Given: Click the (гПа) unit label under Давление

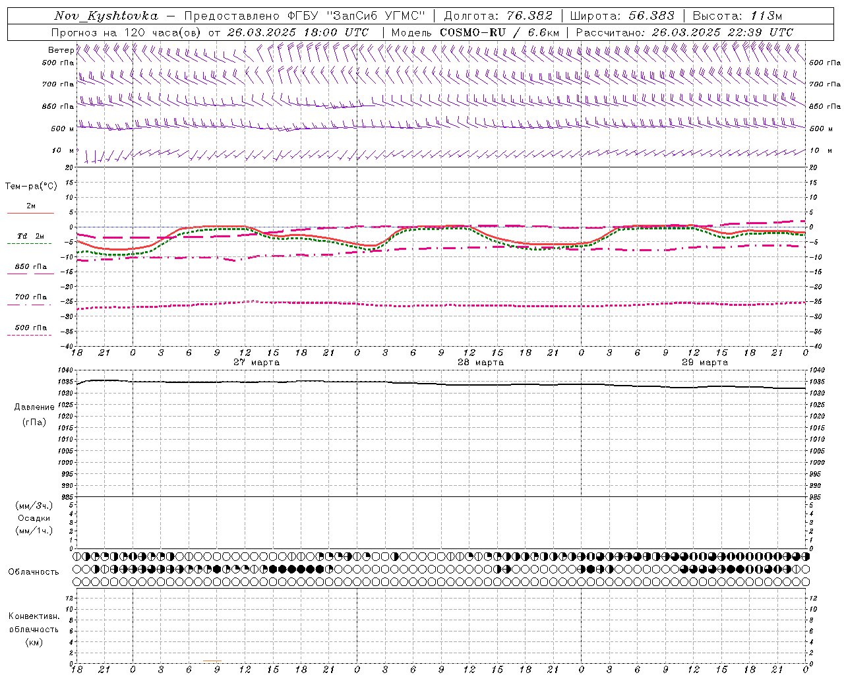Looking at the screenshot, I should (x=34, y=422).
